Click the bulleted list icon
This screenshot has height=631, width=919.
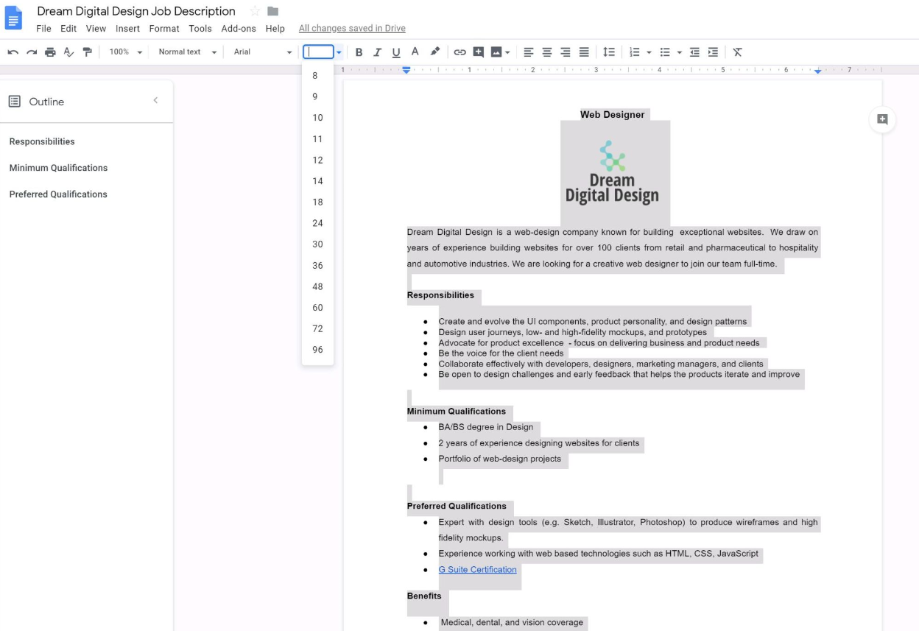665,52
